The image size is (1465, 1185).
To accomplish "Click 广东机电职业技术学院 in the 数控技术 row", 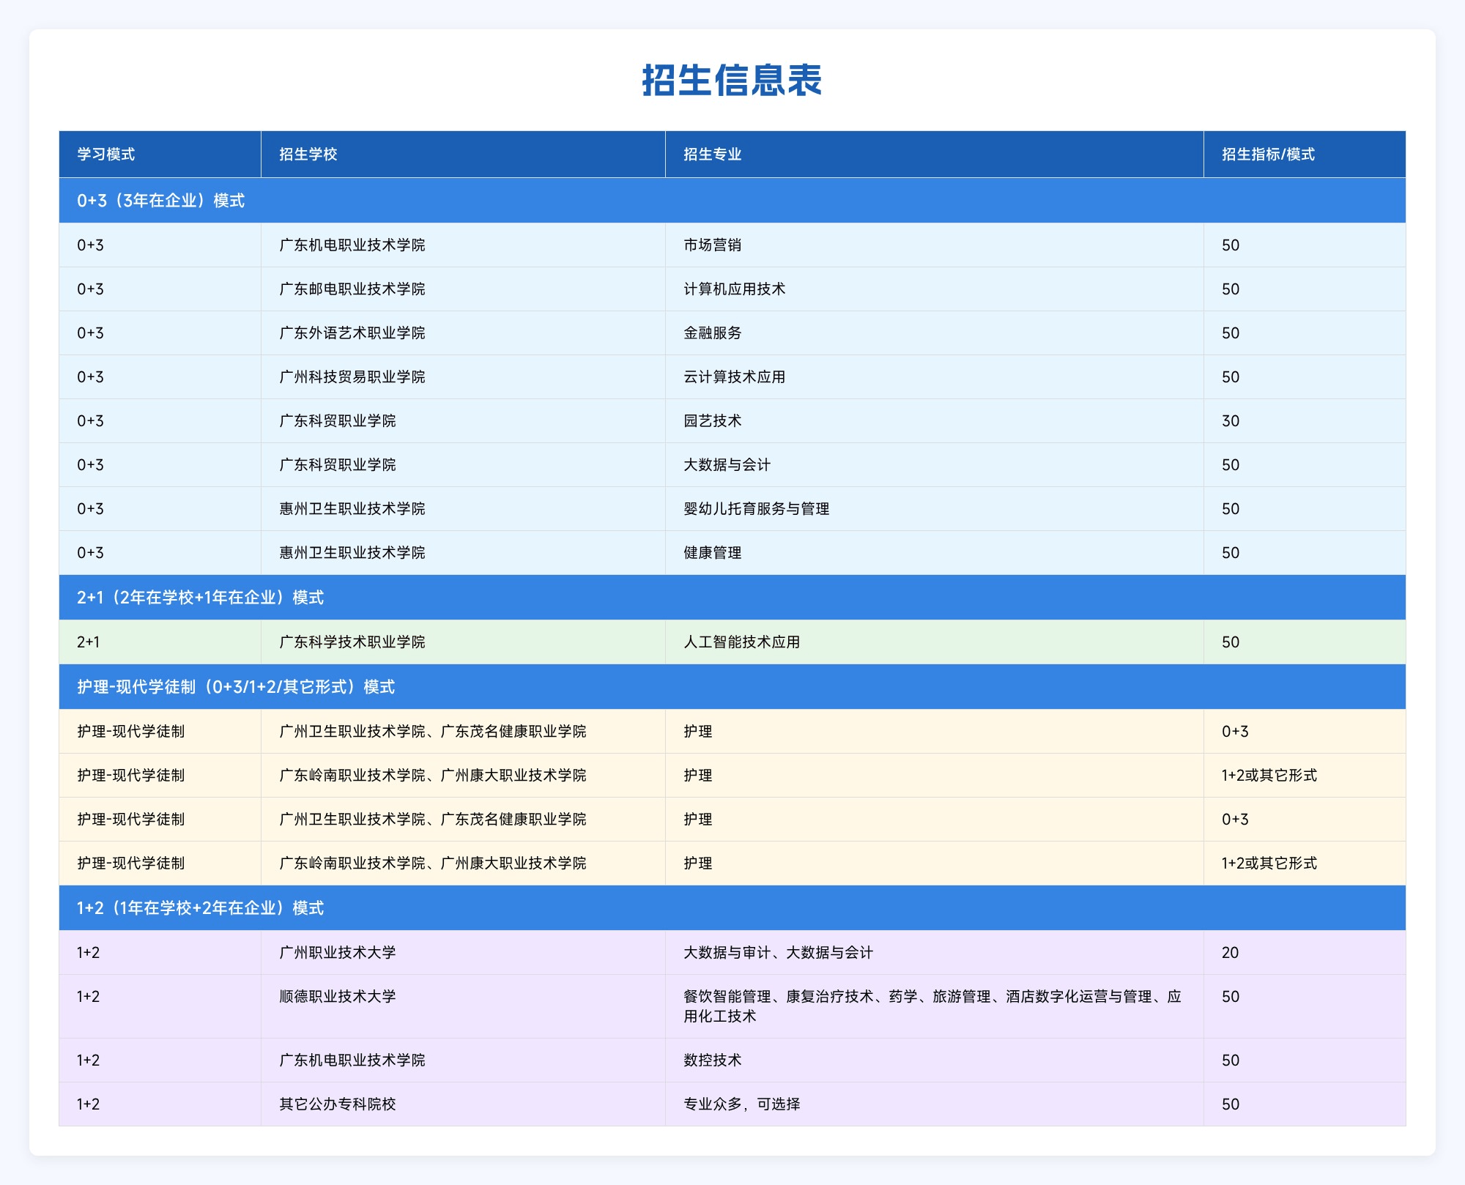I will [x=463, y=1060].
